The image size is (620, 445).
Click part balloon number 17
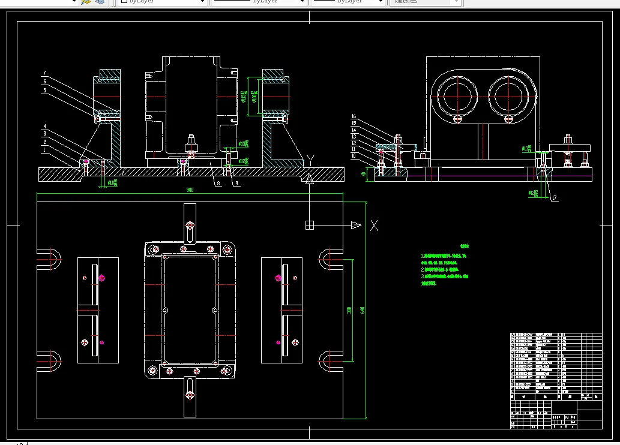pyautogui.click(x=555, y=198)
